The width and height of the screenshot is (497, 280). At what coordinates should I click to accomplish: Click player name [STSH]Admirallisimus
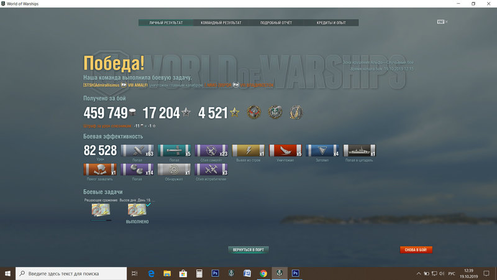(101, 85)
